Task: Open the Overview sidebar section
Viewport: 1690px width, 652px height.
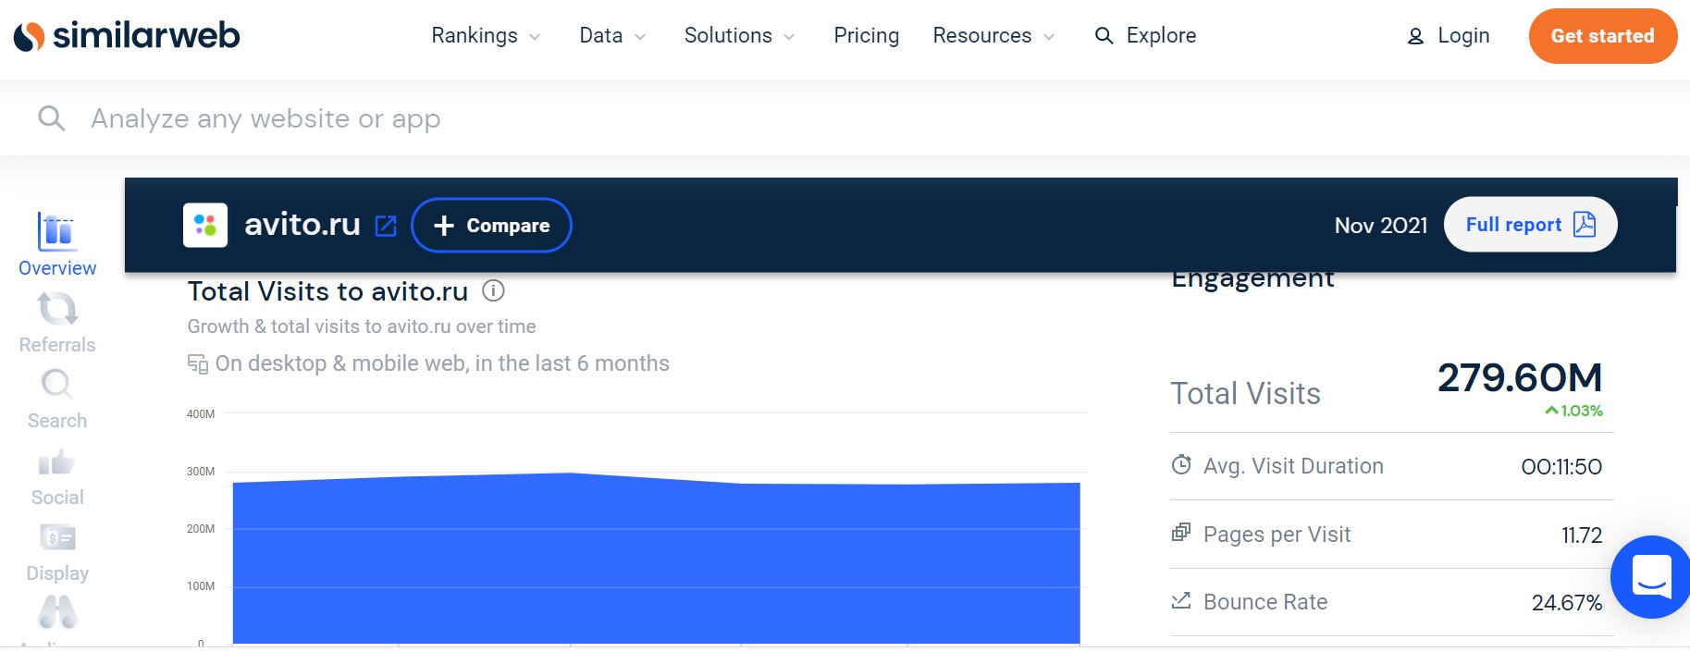Action: (x=57, y=244)
